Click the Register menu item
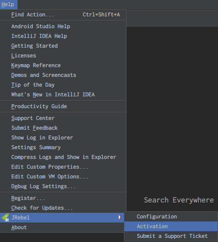This screenshot has height=242, width=218. (x=63, y=198)
